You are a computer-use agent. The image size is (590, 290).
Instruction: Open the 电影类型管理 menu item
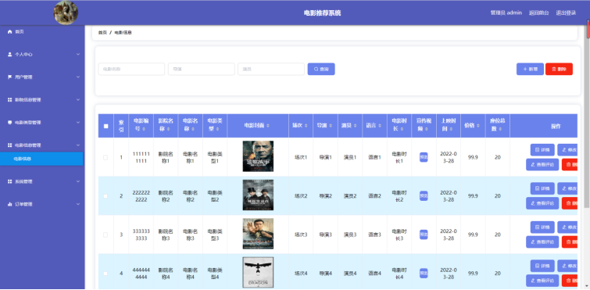point(41,123)
